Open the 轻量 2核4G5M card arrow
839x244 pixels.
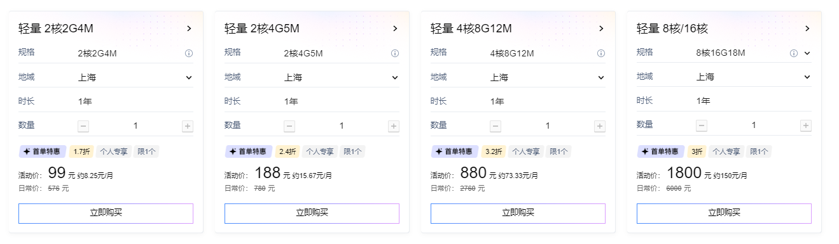[395, 29]
